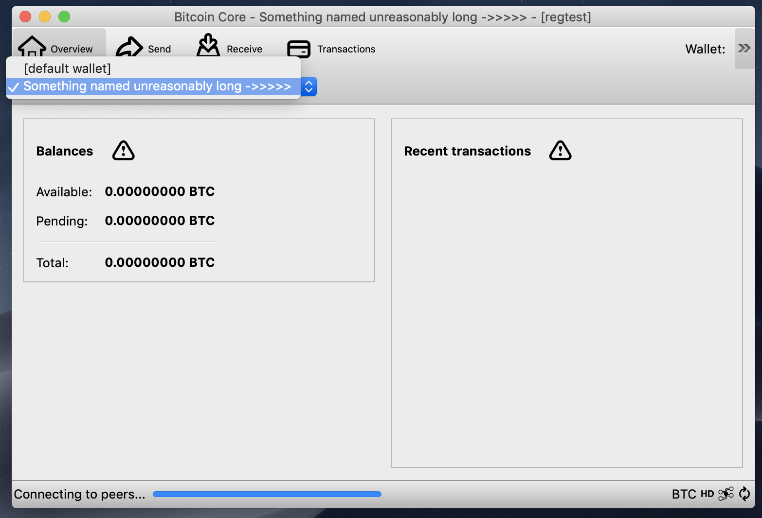Minimize the Bitcoin Core window
The width and height of the screenshot is (762, 518).
click(x=45, y=17)
